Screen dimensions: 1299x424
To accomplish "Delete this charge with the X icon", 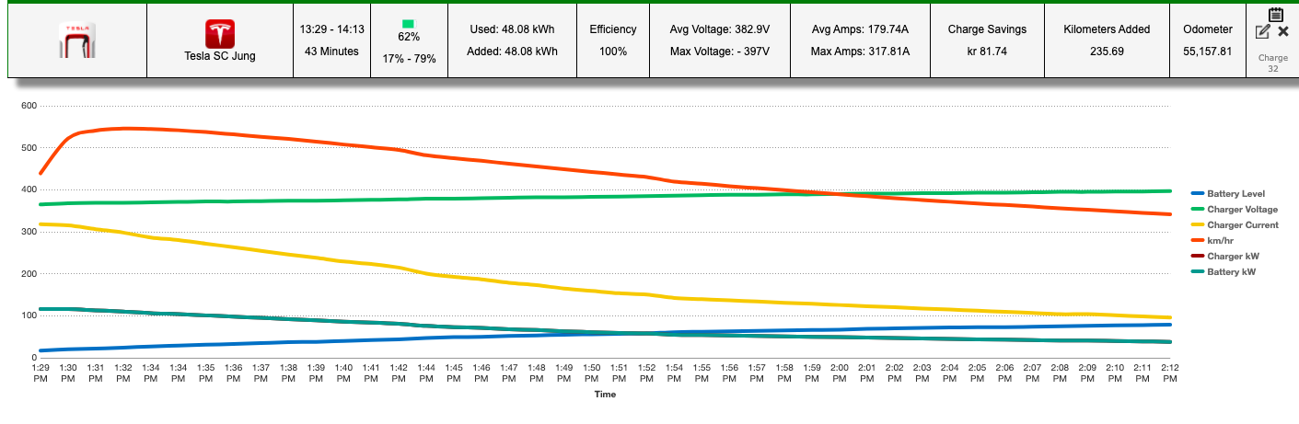I will tap(1283, 32).
